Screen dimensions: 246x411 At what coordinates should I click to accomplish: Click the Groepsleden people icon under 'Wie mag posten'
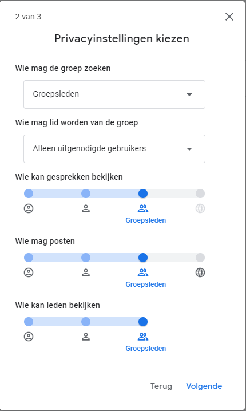point(143,273)
